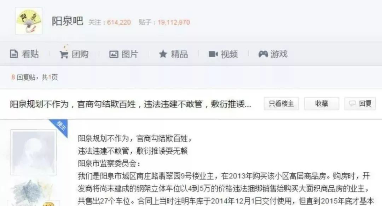Viewport: 382px width, 206px height.
Task: Click the post count 19,112,970
Action: tap(174, 22)
